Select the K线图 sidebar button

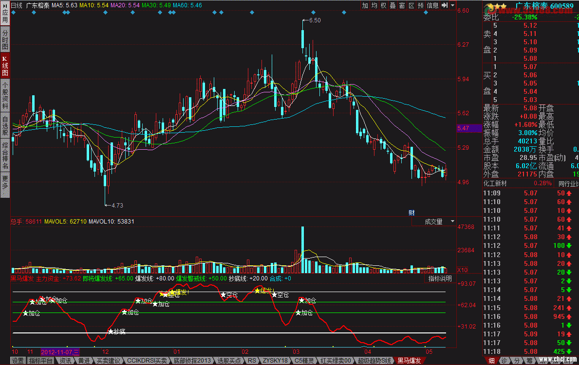[x=5, y=66]
